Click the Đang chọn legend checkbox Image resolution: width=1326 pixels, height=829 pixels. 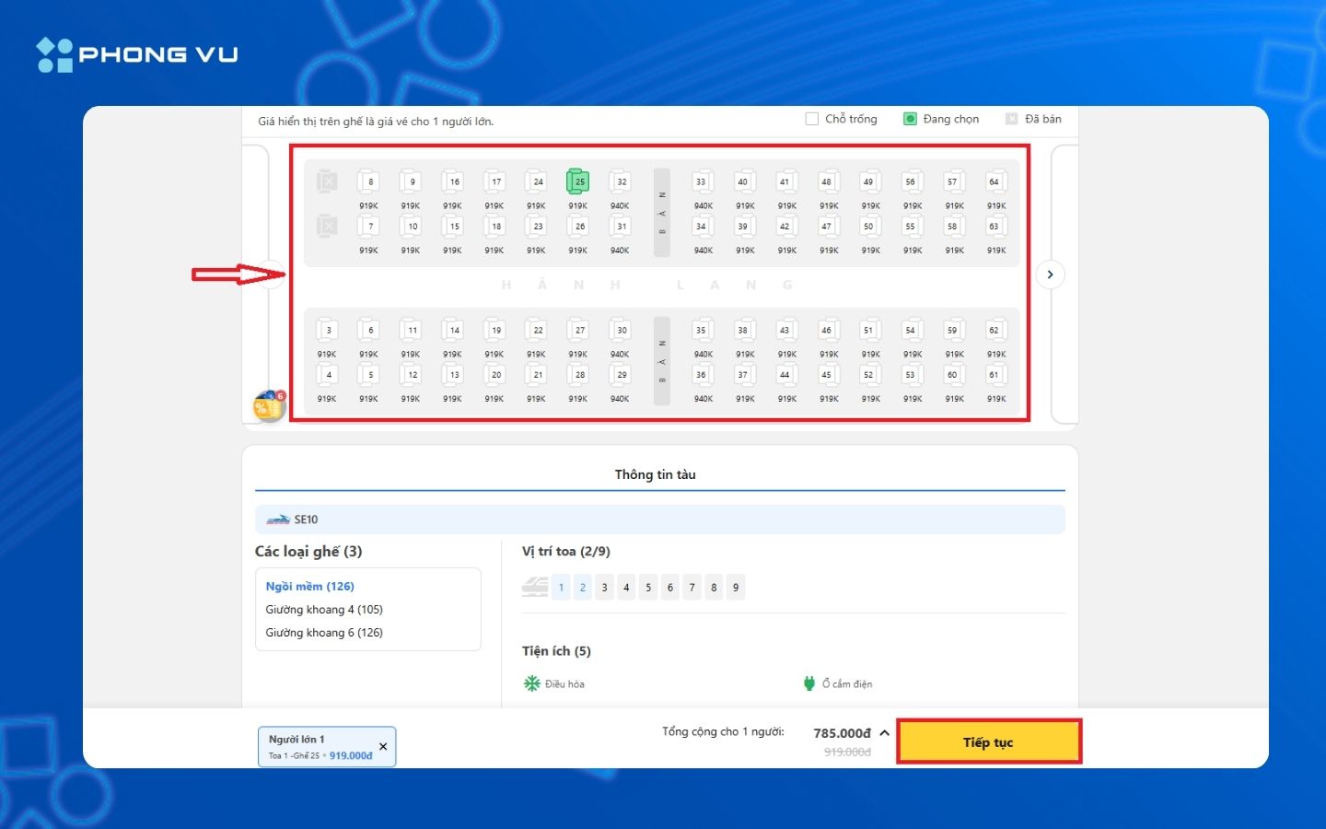(910, 119)
